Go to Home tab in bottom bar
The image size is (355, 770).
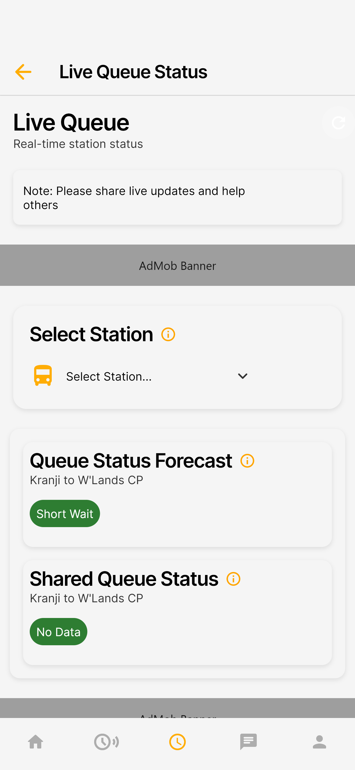pyautogui.click(x=35, y=742)
